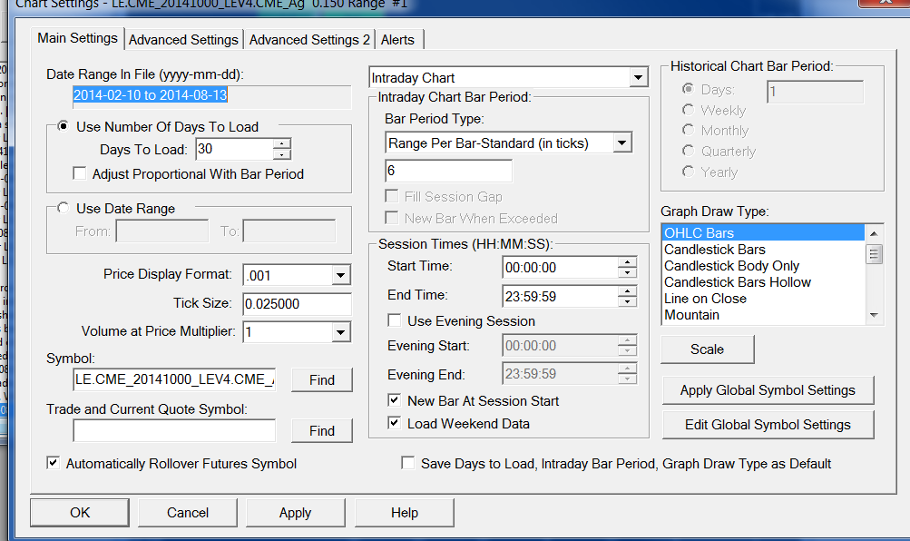Switch to the Advanced Settings 2 tab

[309, 40]
